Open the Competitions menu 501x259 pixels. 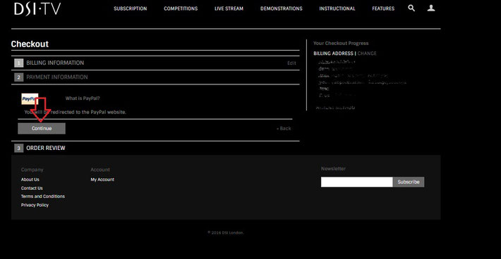pyautogui.click(x=181, y=8)
